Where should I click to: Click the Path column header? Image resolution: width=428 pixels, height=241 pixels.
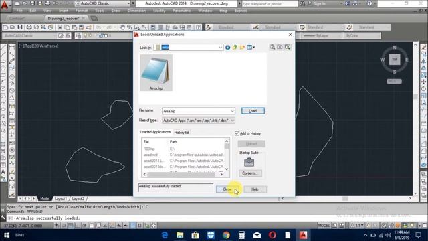[173, 142]
